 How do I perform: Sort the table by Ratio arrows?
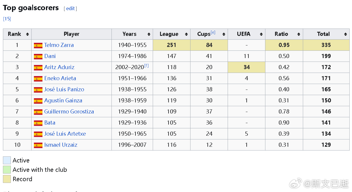299,34
